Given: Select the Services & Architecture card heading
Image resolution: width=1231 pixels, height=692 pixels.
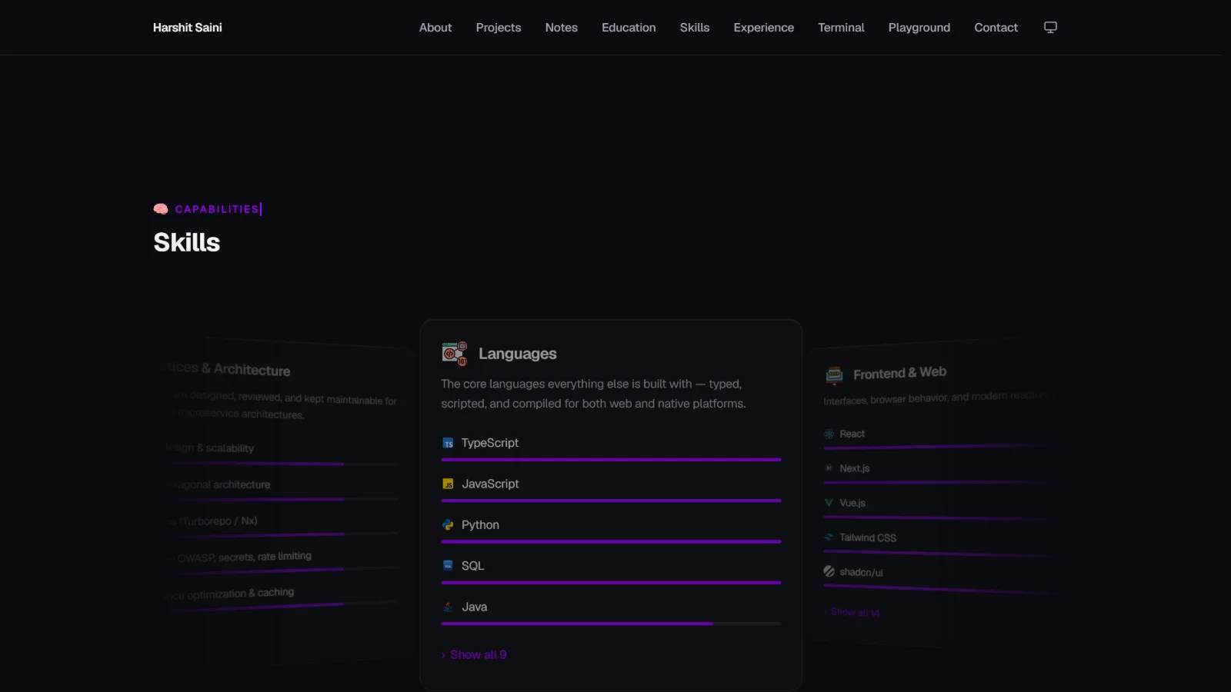Looking at the screenshot, I should click(226, 369).
